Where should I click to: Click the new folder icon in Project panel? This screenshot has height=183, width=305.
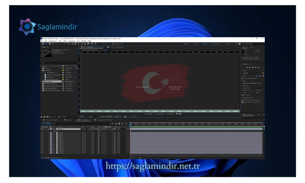coord(45,117)
